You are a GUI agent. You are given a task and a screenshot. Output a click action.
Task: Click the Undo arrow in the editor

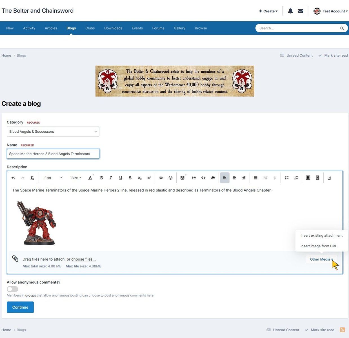pyautogui.click(x=13, y=178)
